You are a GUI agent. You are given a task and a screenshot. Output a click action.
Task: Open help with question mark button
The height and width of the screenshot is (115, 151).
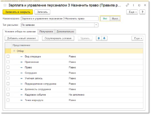pyautogui.click(x=142, y=12)
